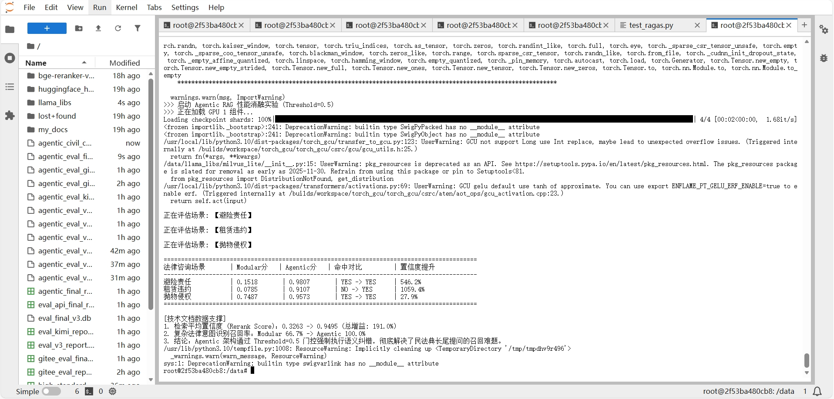Screen dimensions: 834x399
Task: Click the status bar terminal count icon
Action: pyautogui.click(x=89, y=391)
